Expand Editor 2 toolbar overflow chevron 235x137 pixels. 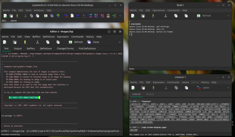[x=120, y=42]
